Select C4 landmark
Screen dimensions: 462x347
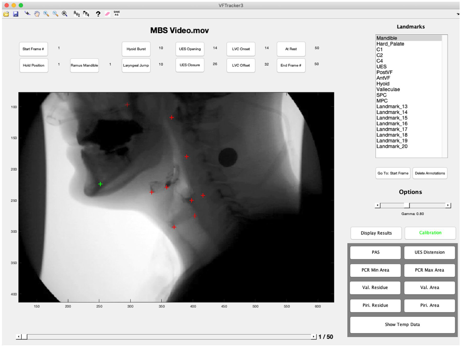point(409,61)
